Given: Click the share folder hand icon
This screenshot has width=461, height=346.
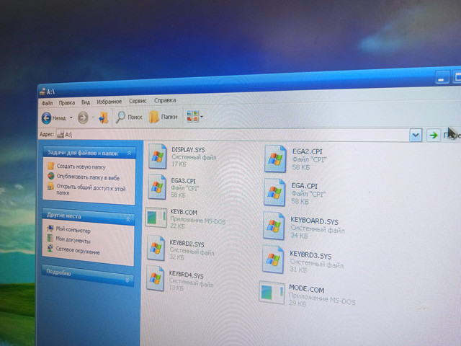Looking at the screenshot, I should tap(50, 186).
